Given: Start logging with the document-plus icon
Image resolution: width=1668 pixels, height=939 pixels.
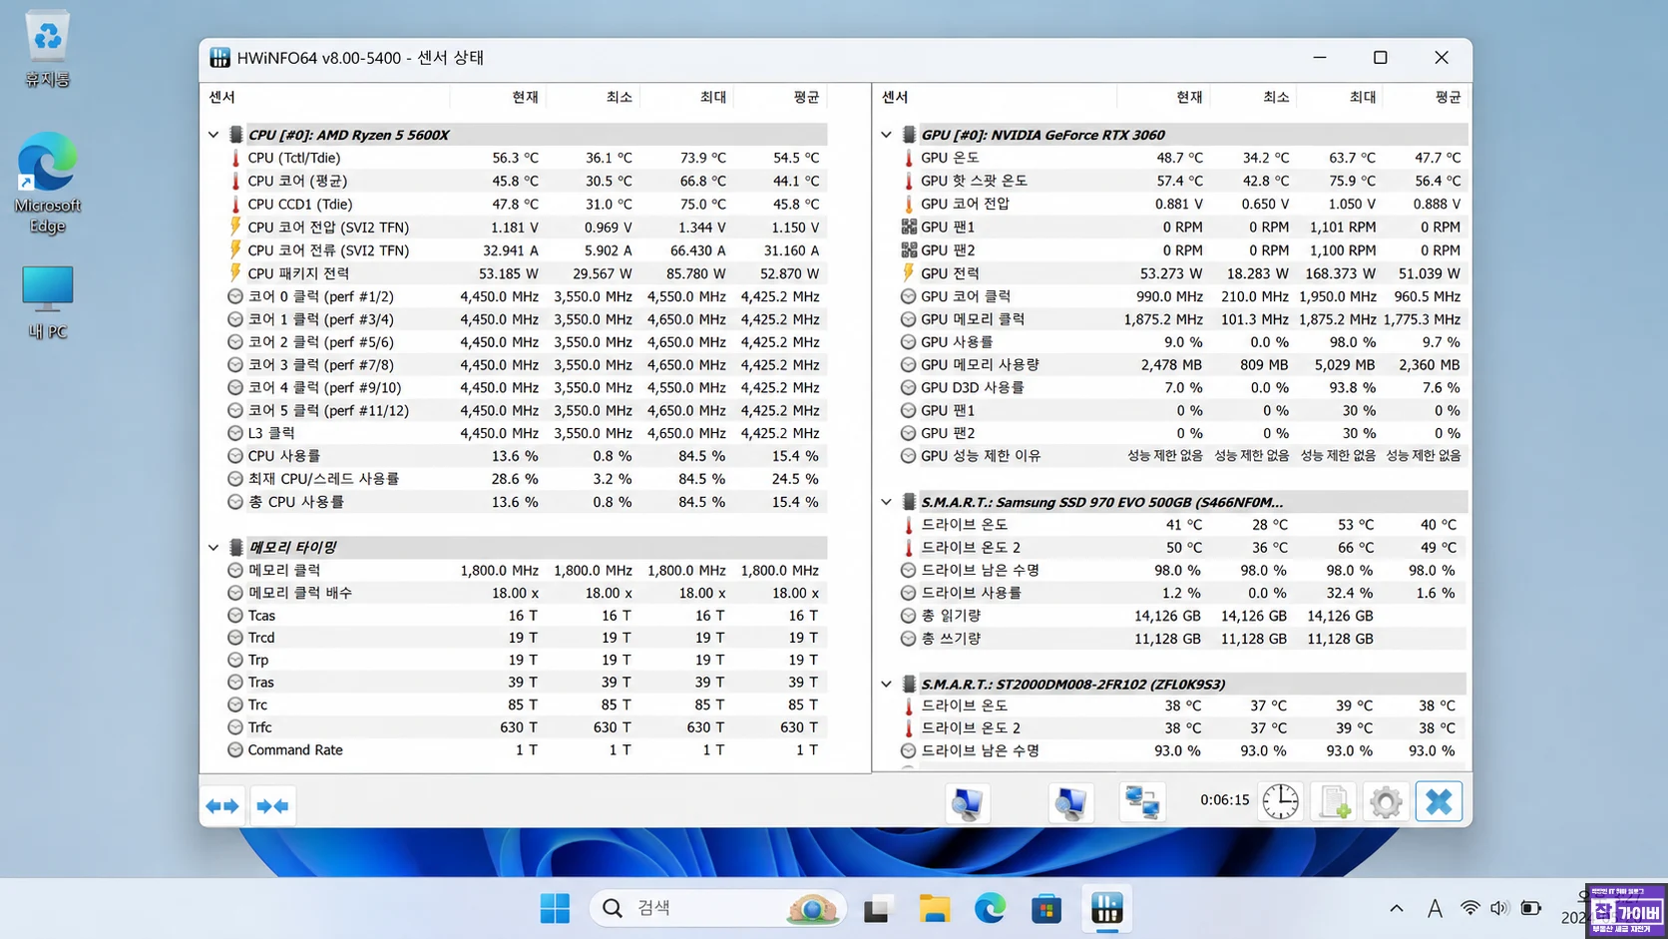Looking at the screenshot, I should click(x=1334, y=801).
